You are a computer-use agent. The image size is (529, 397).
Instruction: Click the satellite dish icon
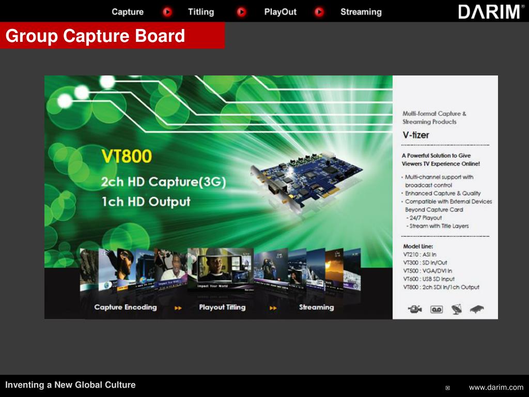tap(457, 309)
